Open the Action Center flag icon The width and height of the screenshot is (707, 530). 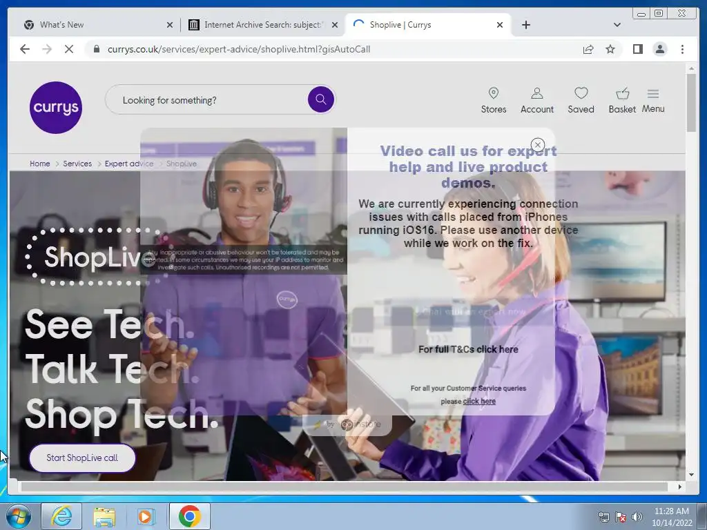[x=621, y=516]
